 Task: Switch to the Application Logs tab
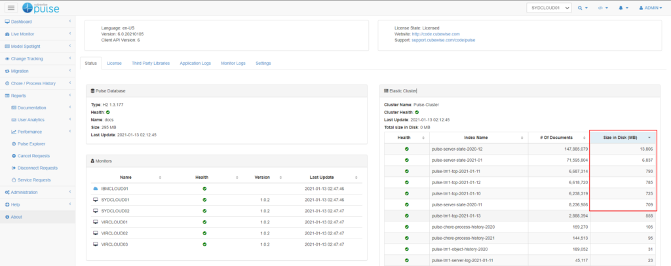click(x=195, y=64)
